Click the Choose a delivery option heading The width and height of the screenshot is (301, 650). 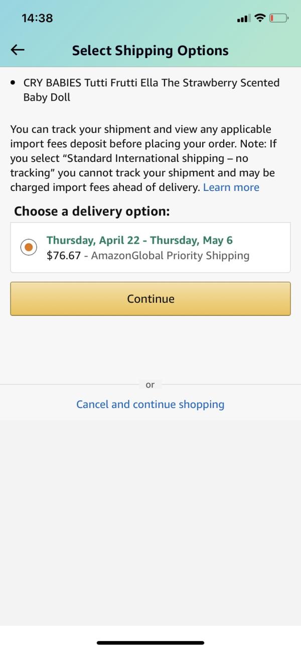(x=92, y=211)
